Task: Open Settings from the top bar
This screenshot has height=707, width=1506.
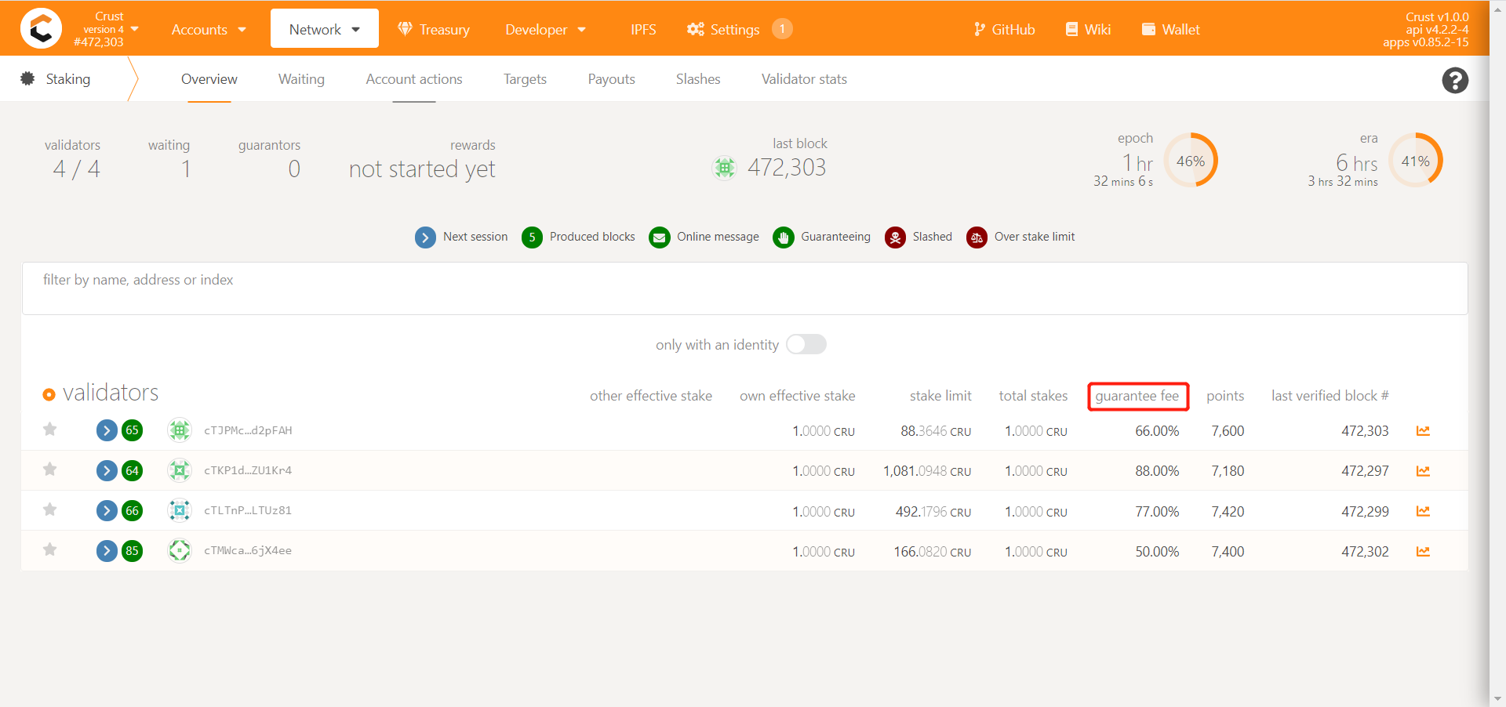Action: tap(723, 29)
